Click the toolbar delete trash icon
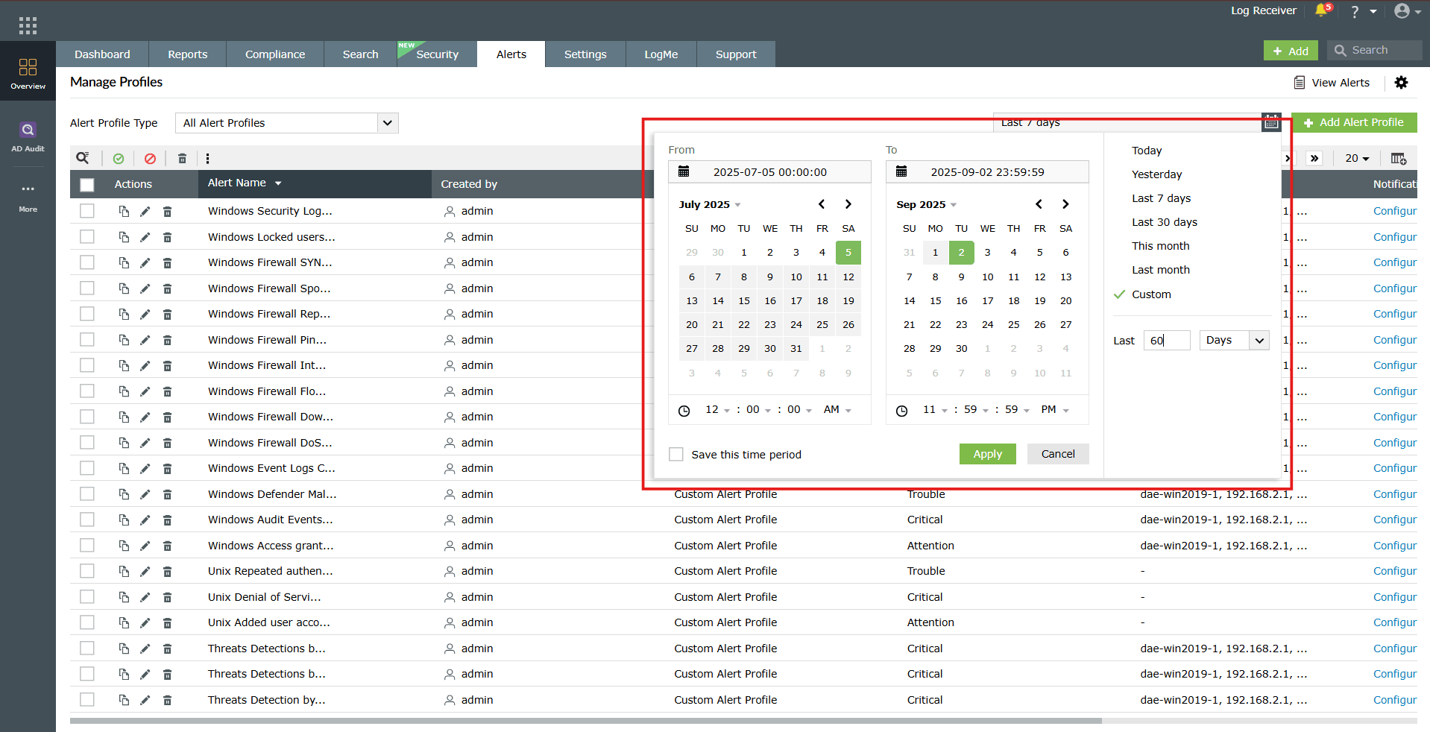 point(182,158)
